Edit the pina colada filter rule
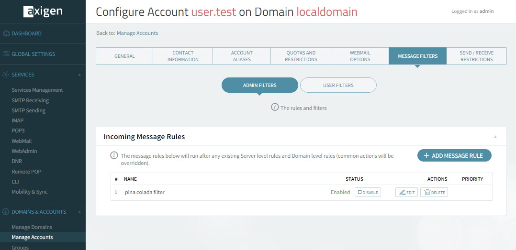The height and width of the screenshot is (250, 516). click(406, 192)
